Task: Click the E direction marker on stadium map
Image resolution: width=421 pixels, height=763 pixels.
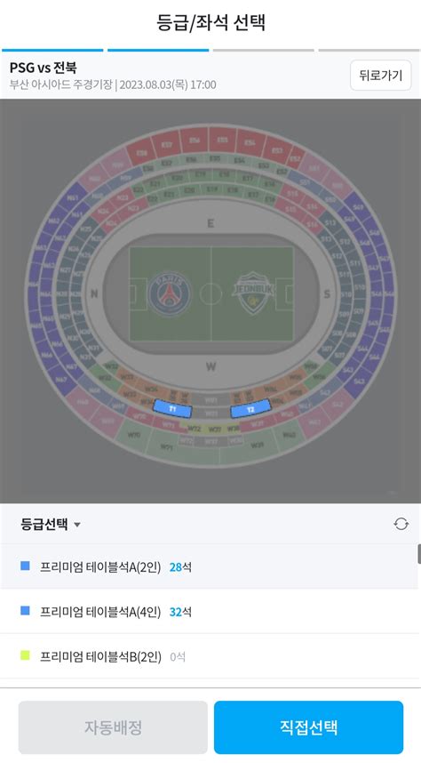Action: (210, 224)
